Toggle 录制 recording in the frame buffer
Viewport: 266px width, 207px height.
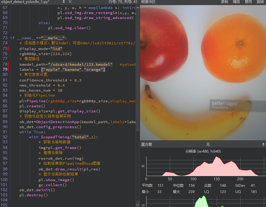click(x=224, y=2)
